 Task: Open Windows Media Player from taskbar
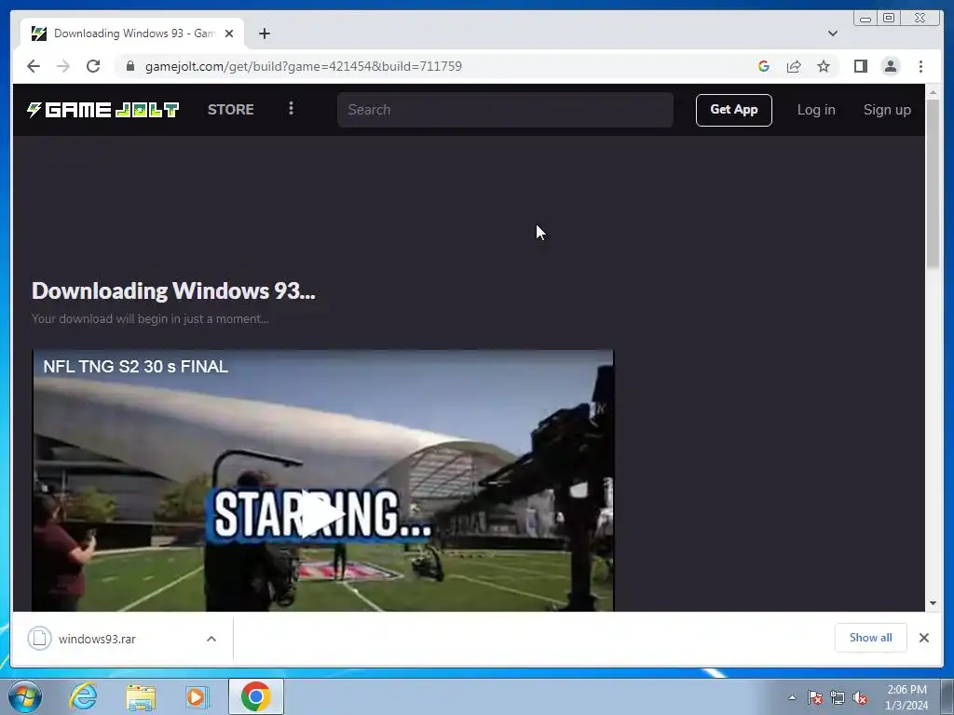(x=197, y=696)
